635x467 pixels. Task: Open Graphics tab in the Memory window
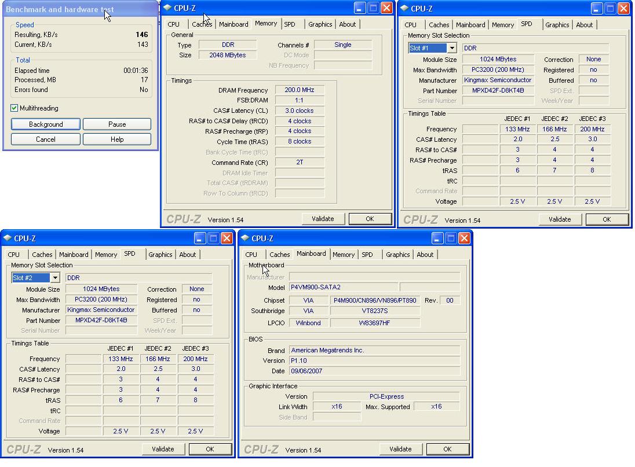point(320,24)
